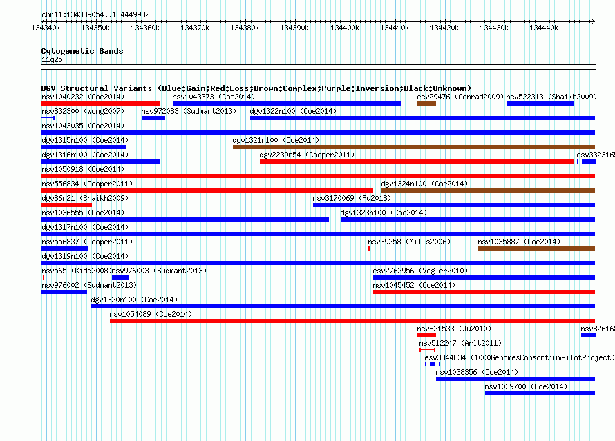Select dgv1324n100 (Coe2014) brown variant label

coord(424,184)
